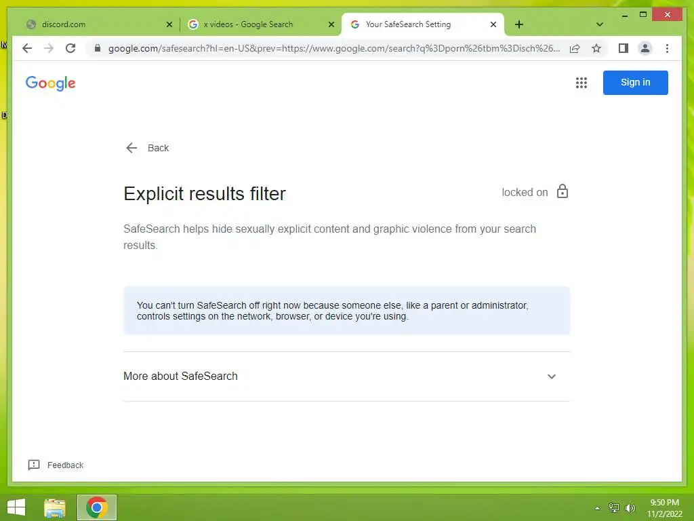Open network status tray icon
Image resolution: width=694 pixels, height=521 pixels.
pos(613,508)
